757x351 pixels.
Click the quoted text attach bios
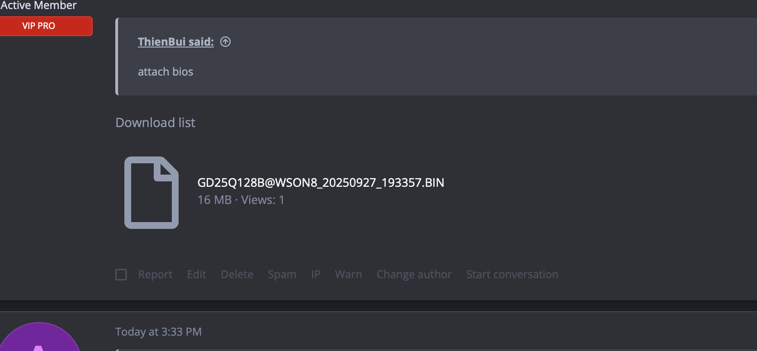[x=166, y=72]
